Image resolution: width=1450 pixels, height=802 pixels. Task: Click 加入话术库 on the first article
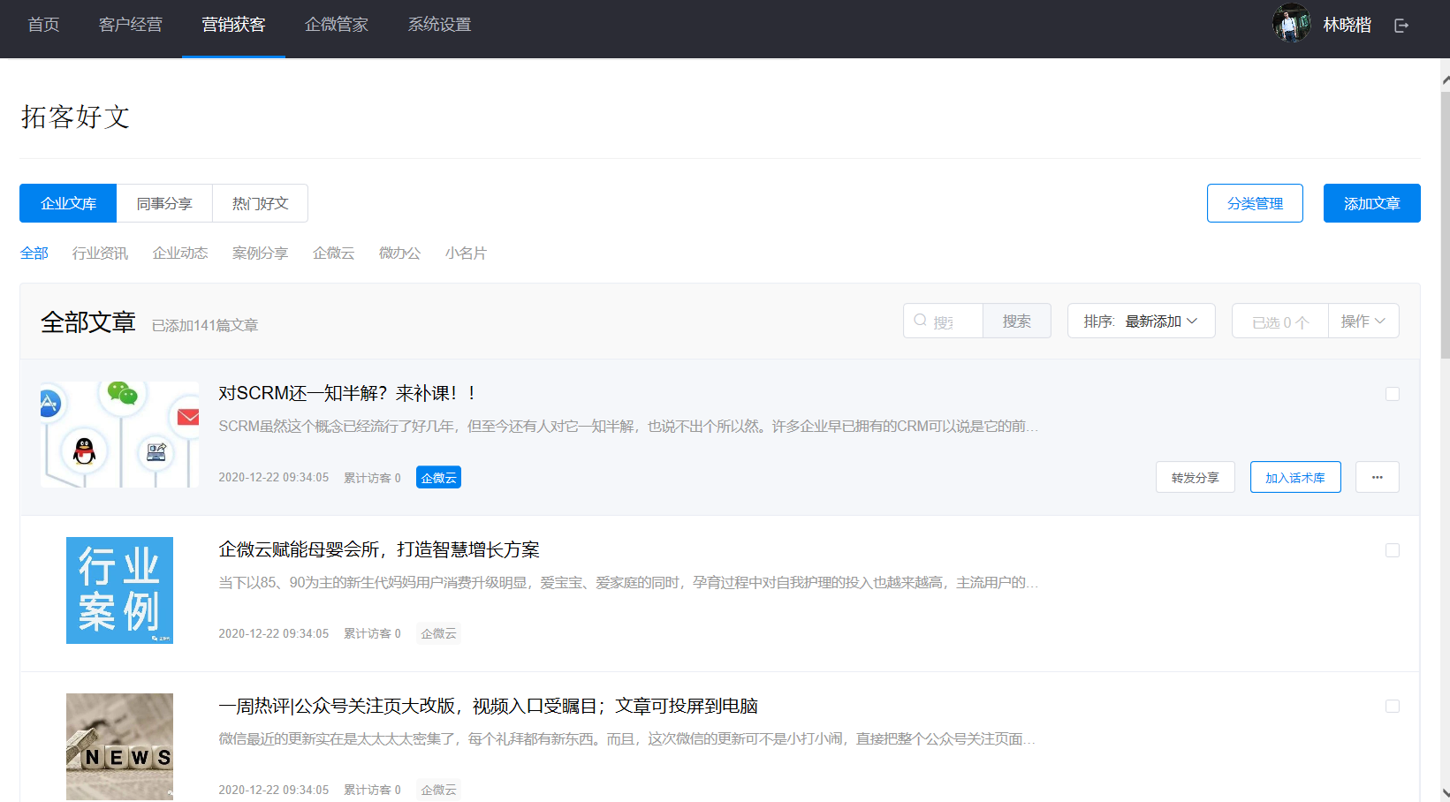tap(1294, 477)
